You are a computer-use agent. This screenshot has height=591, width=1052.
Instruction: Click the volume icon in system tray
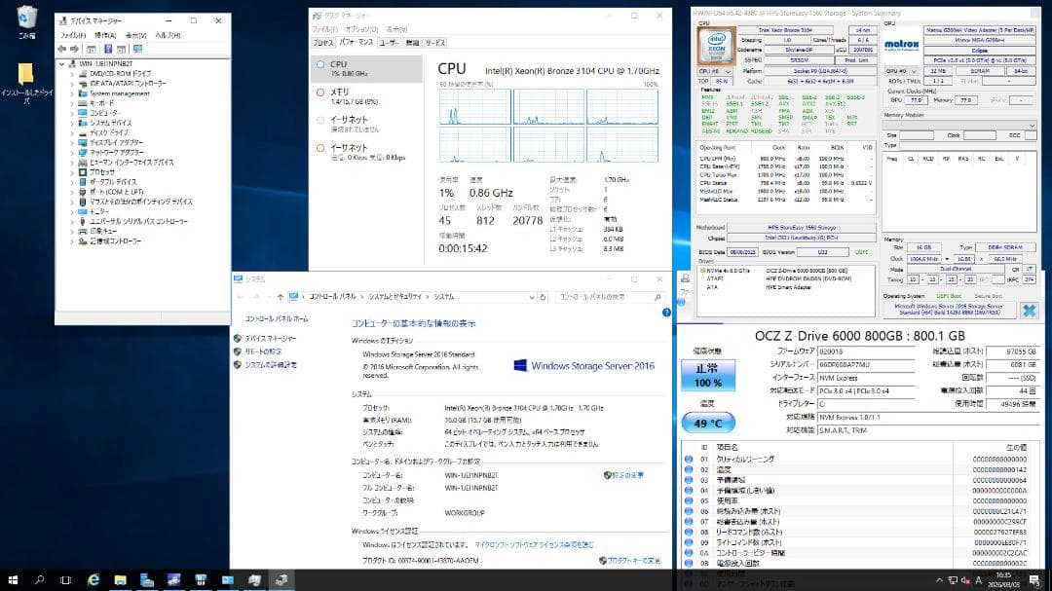[965, 580]
